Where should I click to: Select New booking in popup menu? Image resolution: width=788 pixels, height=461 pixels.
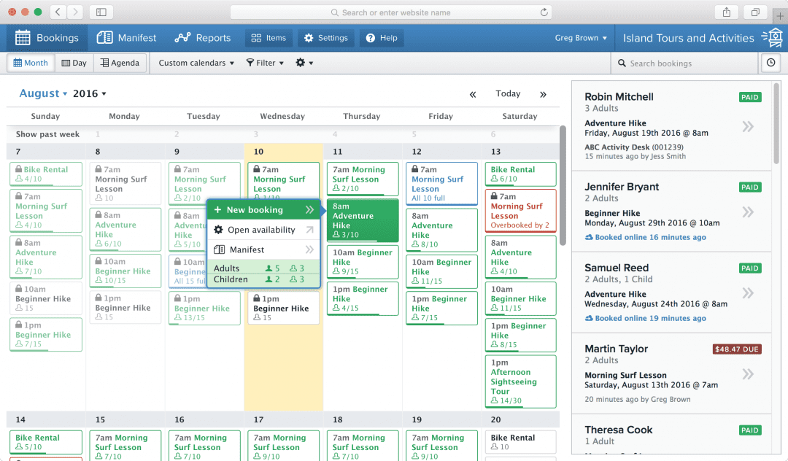(255, 210)
